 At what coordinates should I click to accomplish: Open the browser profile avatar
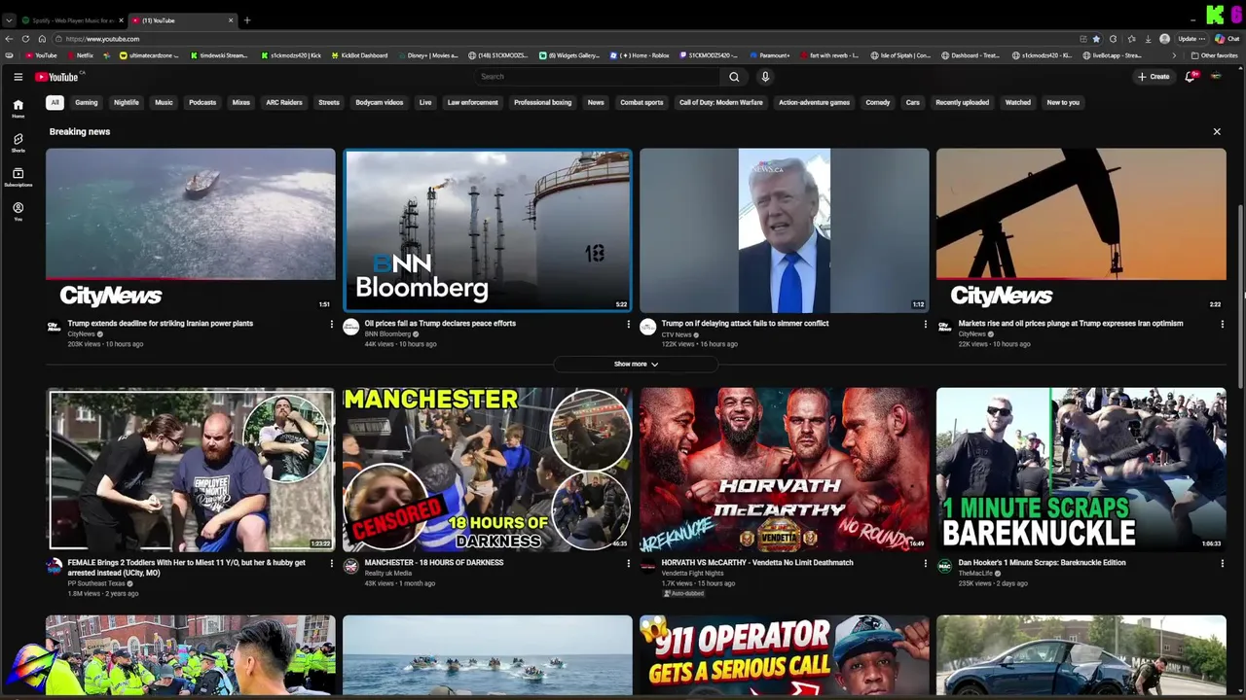[1164, 39]
